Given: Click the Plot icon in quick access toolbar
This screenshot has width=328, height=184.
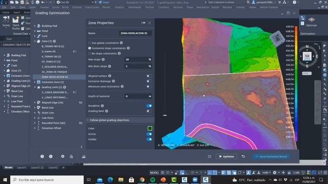Looking at the screenshot, I should pyautogui.click(x=37, y=2).
